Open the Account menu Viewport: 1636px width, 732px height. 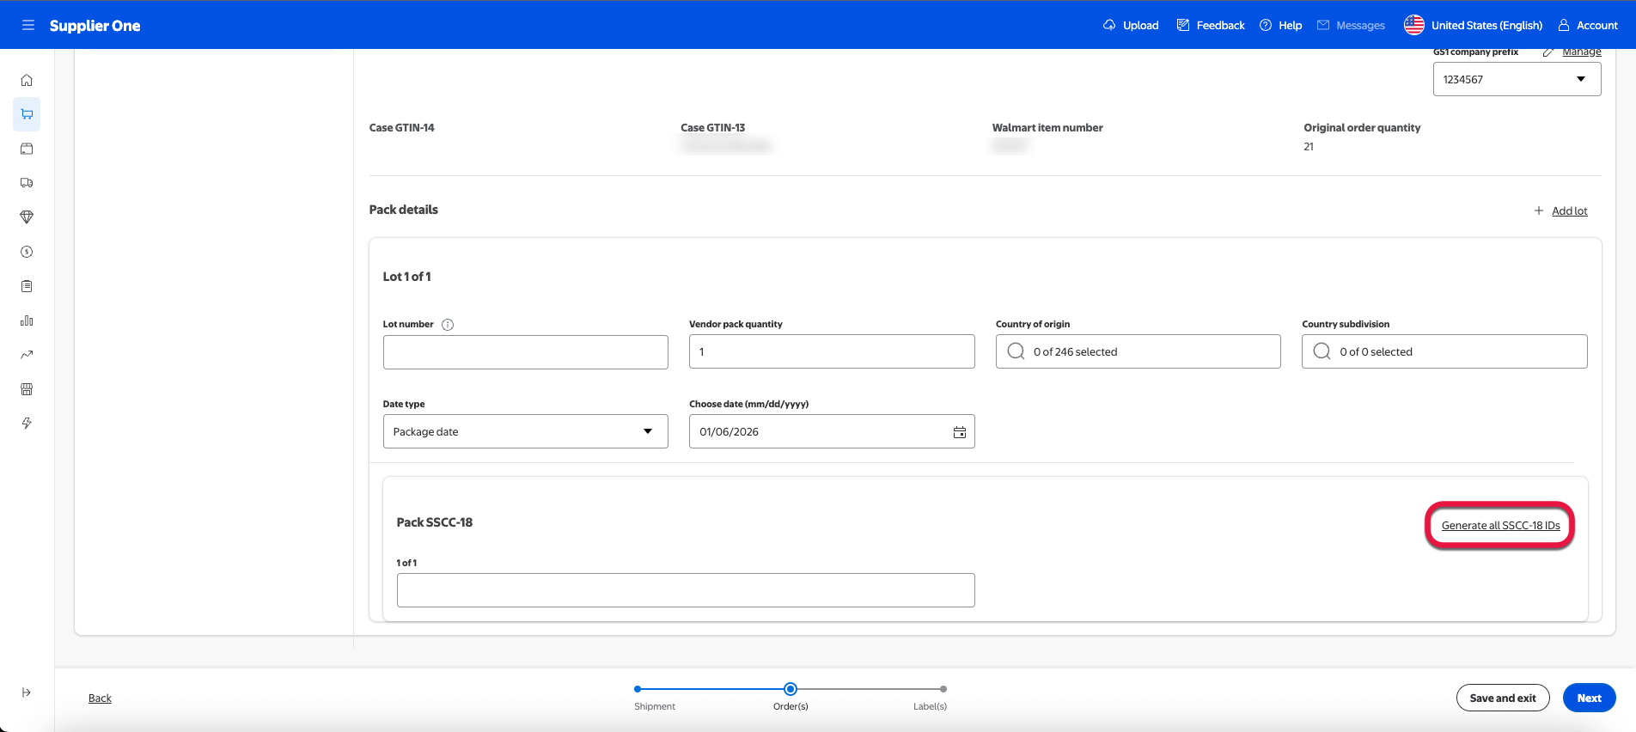point(1588,25)
